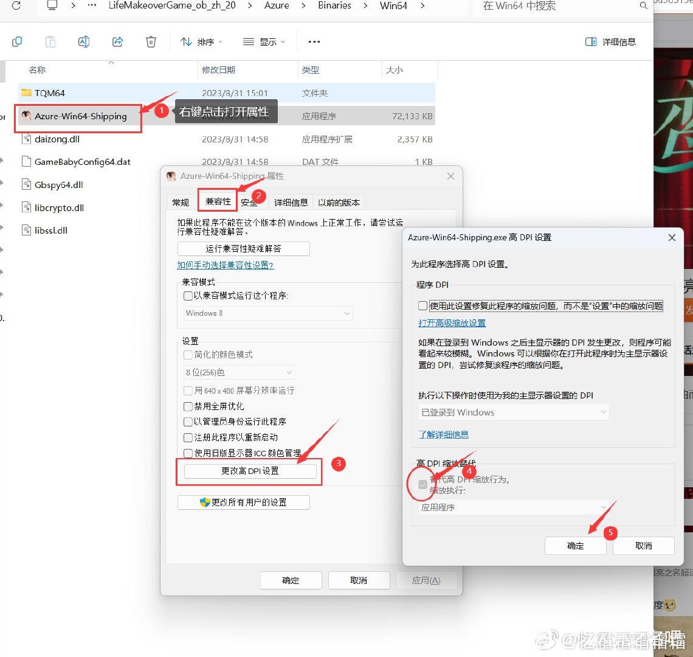Viewport: 693px width, 657px height.
Task: Open the breadcrumb ellipsis in address bar
Action: pyautogui.click(x=92, y=5)
